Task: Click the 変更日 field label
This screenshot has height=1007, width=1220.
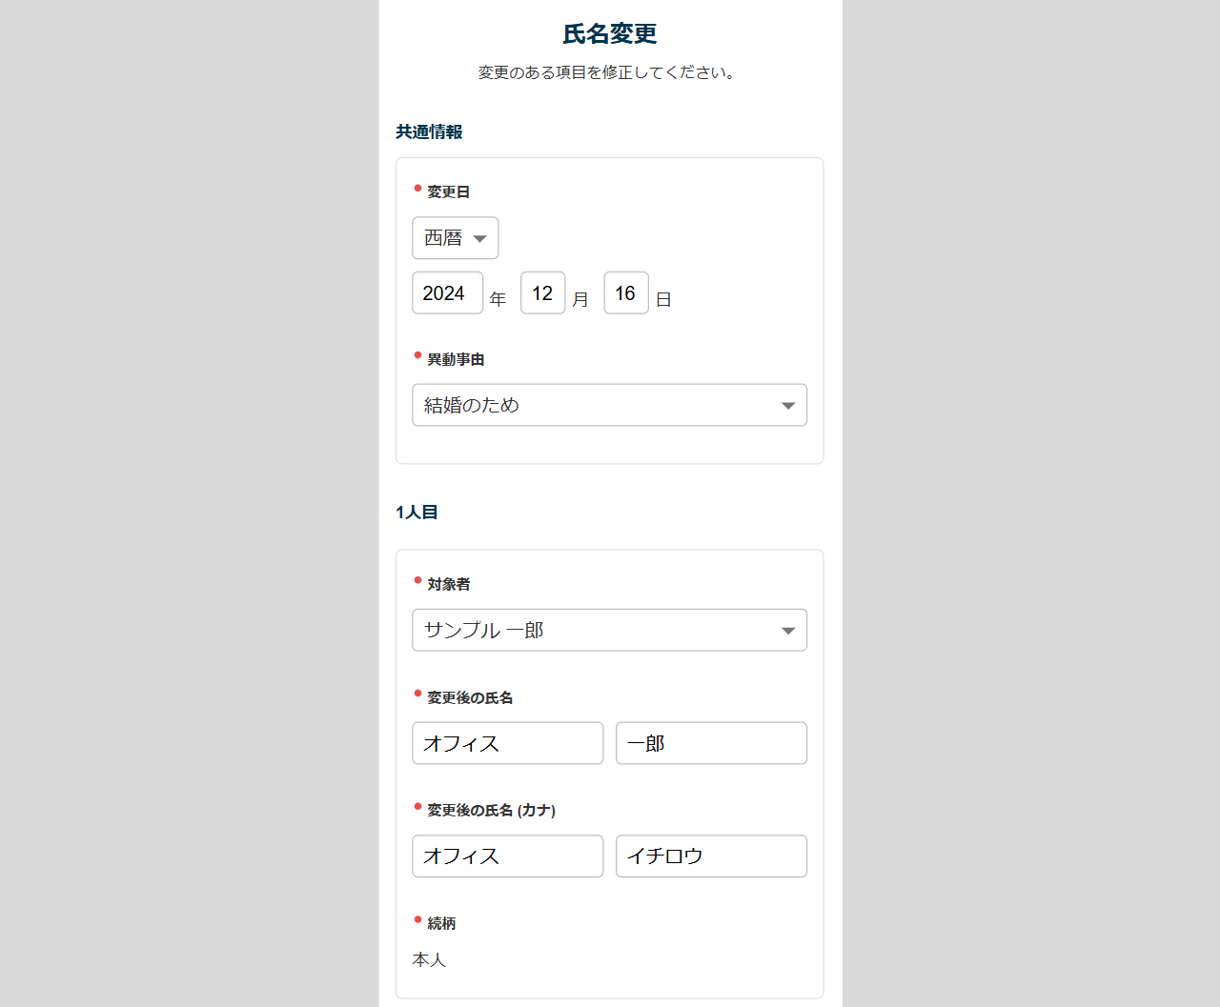Action: (x=448, y=192)
